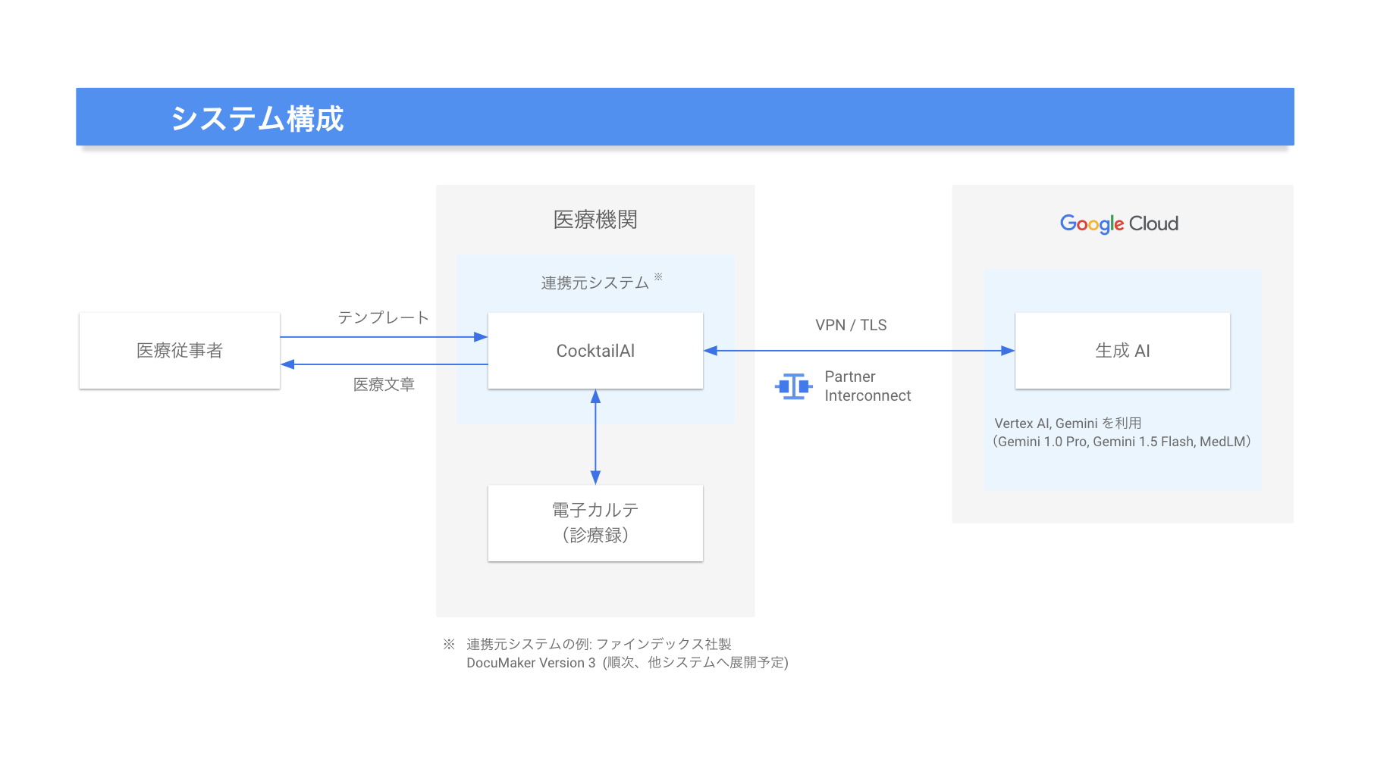Viewport: 1393px width, 778px height.
Task: Click the VPN / TLS label
Action: [x=851, y=325]
